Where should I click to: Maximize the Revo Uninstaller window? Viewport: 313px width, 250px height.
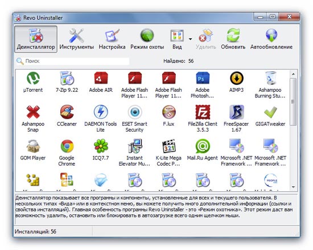pyautogui.click(x=273, y=17)
